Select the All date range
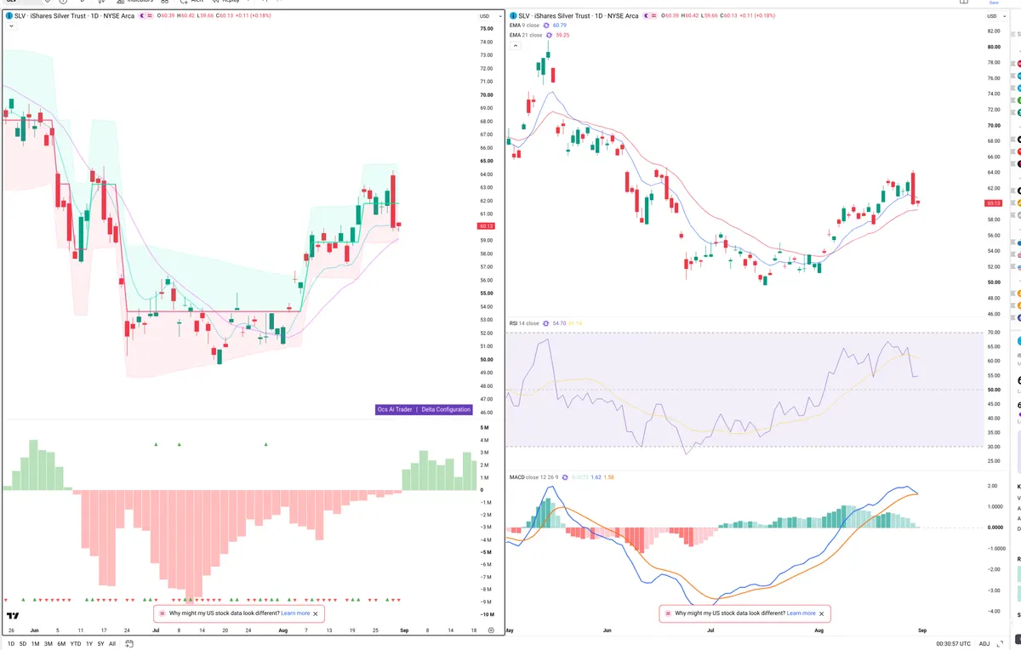1021x650 pixels. point(112,644)
